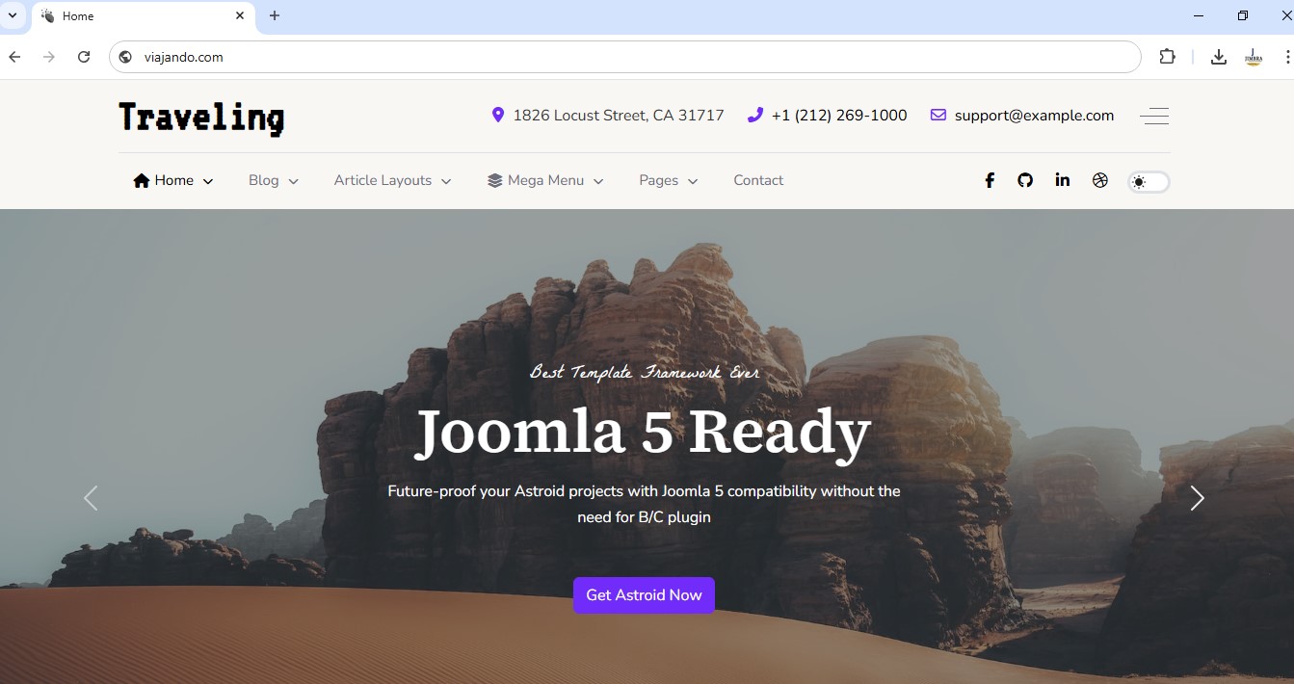
Task: Click the Dribbble icon in navbar
Action: [1100, 180]
